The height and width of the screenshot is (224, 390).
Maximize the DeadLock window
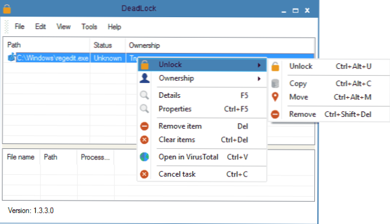[x=296, y=10]
